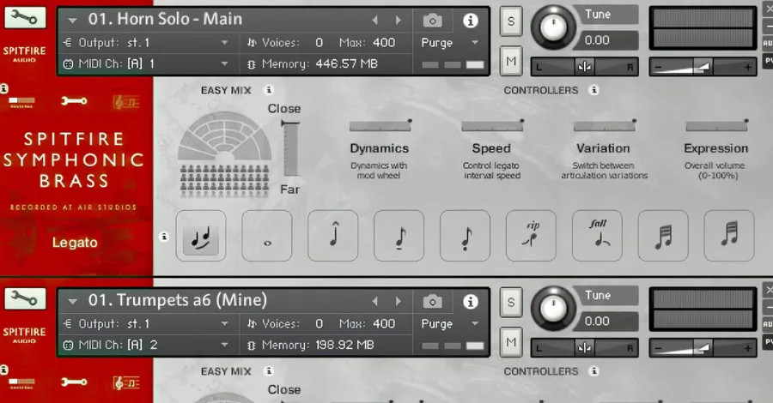This screenshot has height=403, width=773.
Task: Click Horn Solo Tune knob
Action: 553,27
